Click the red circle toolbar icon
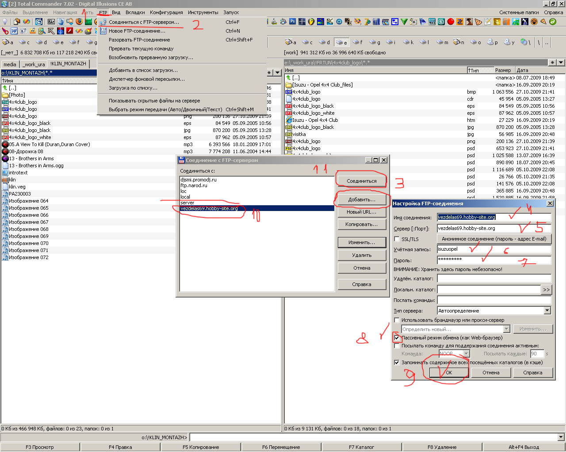Viewport: 566px width, 452px height. [x=451, y=21]
